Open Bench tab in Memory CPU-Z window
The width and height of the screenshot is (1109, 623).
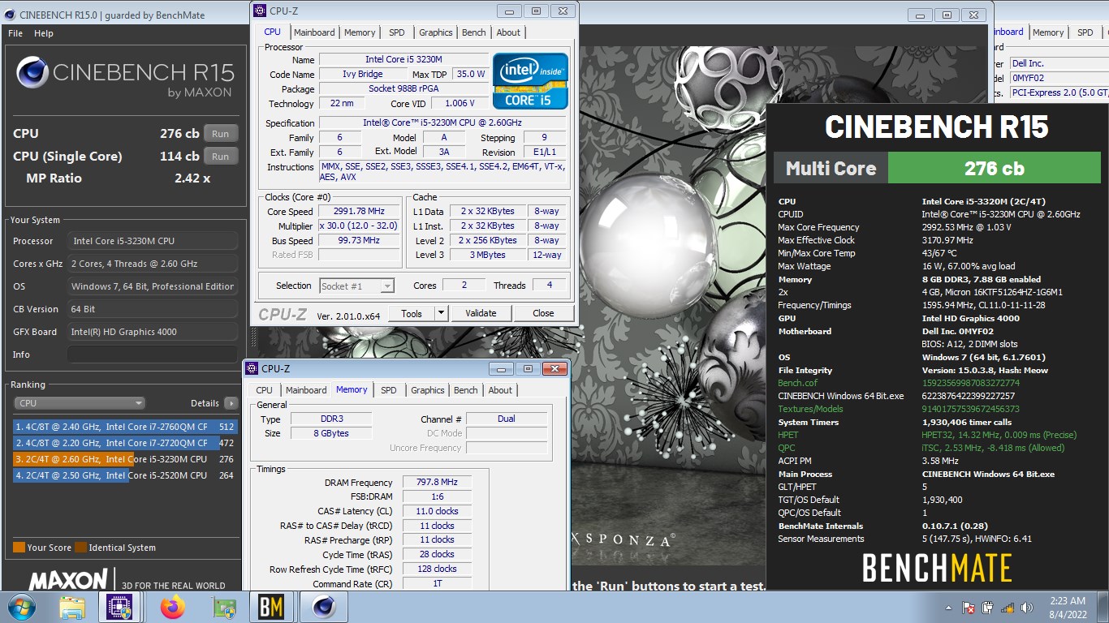(466, 390)
